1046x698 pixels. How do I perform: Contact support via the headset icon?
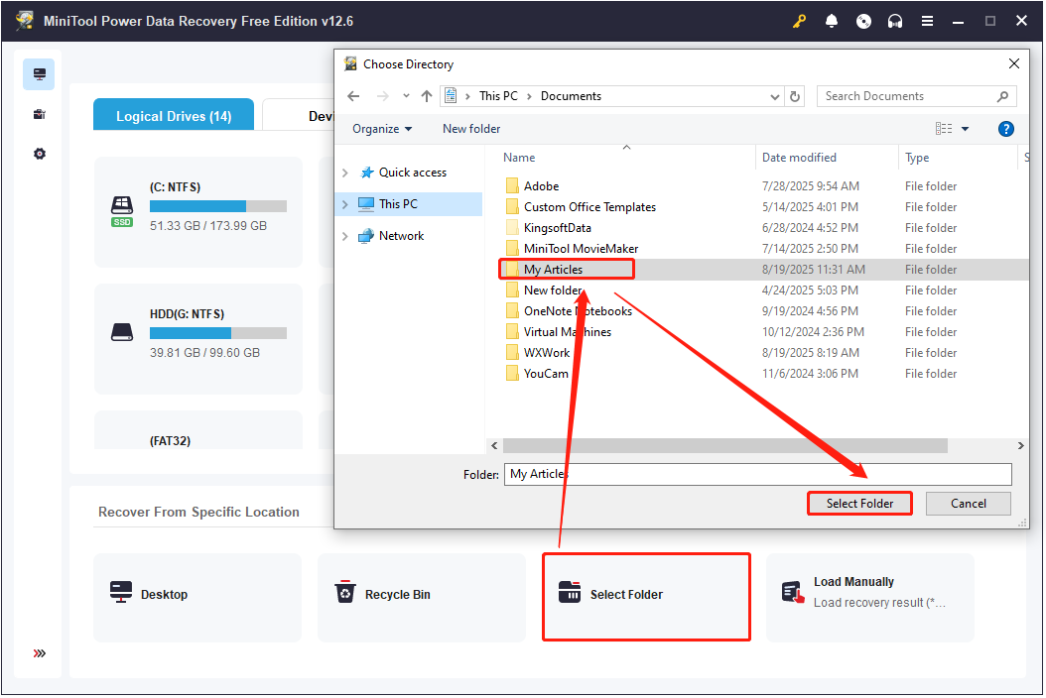click(x=895, y=20)
